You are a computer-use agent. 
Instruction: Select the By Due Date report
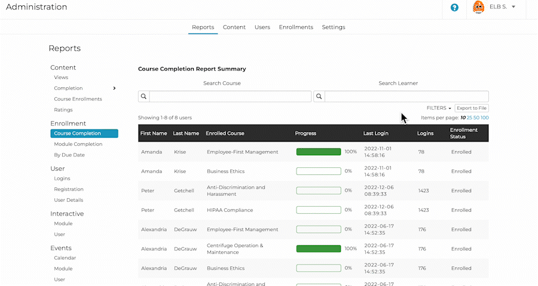(x=69, y=155)
